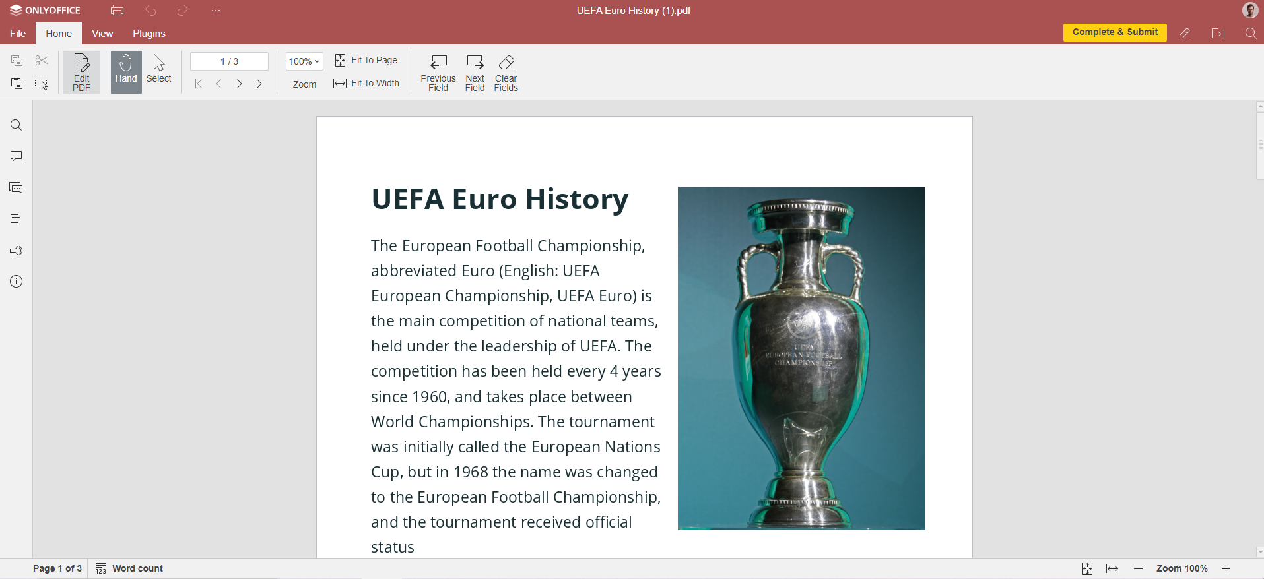Screen dimensions: 1264x579
Task: Click the zoom in plus button
Action: (1226, 568)
